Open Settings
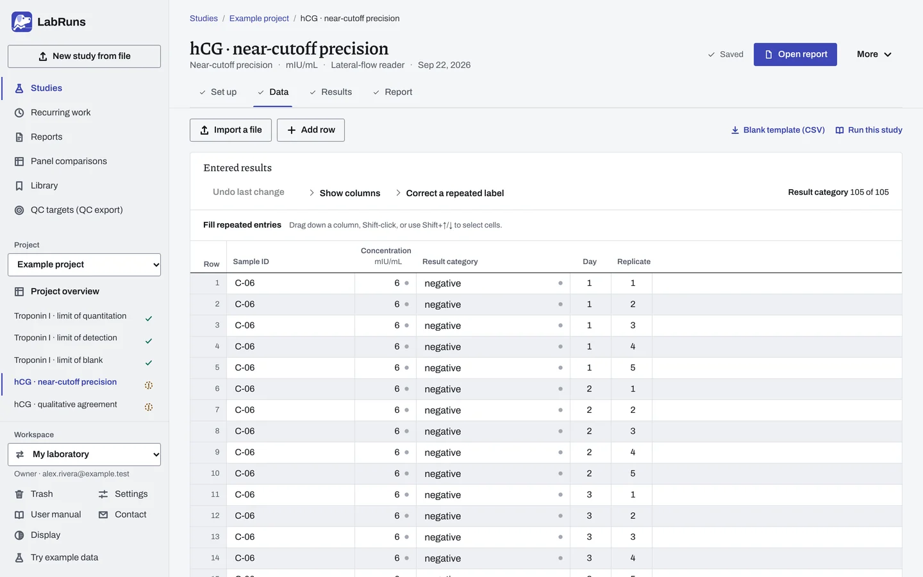 tap(123, 494)
